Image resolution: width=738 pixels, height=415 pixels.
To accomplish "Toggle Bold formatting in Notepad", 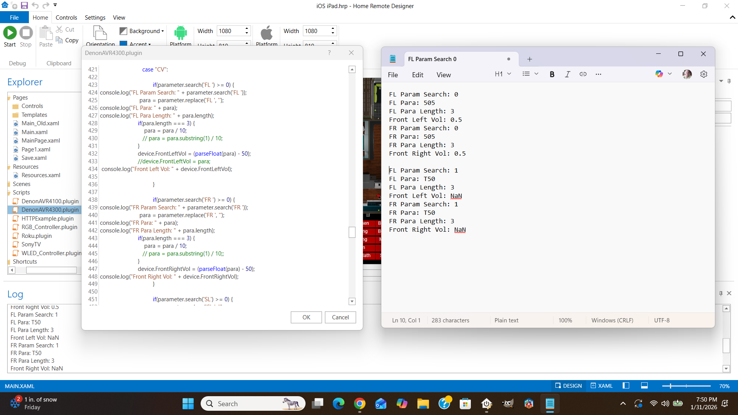I will click(x=552, y=74).
